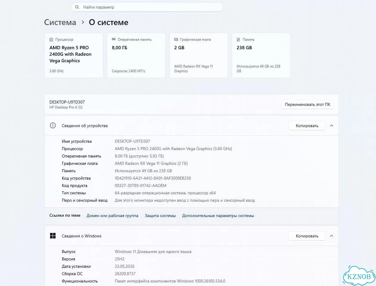Click the processor chip icon on the Процессор card
This screenshot has height=286, width=376.
pos(51,39)
